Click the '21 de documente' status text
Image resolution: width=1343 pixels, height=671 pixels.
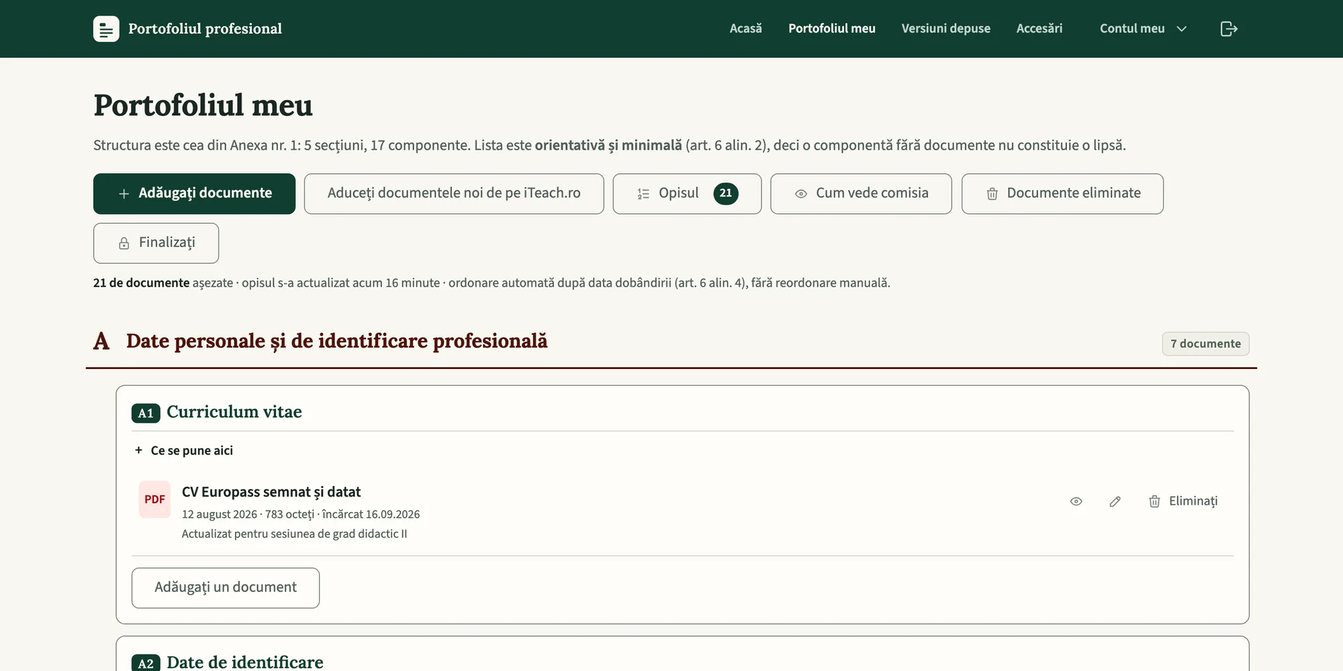(141, 283)
